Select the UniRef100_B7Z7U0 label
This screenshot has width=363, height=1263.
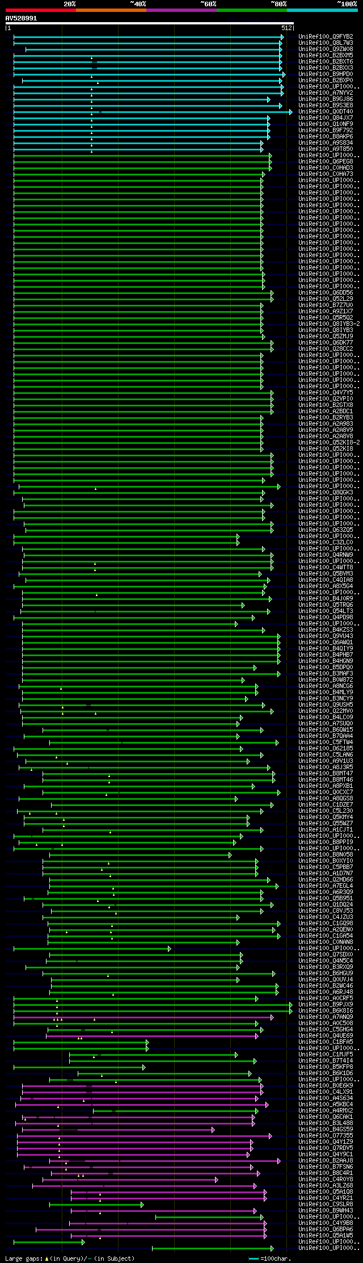point(326,305)
